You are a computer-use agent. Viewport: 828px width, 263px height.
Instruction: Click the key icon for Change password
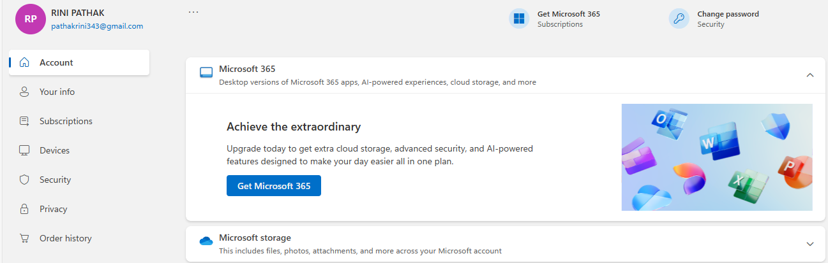pyautogui.click(x=679, y=18)
